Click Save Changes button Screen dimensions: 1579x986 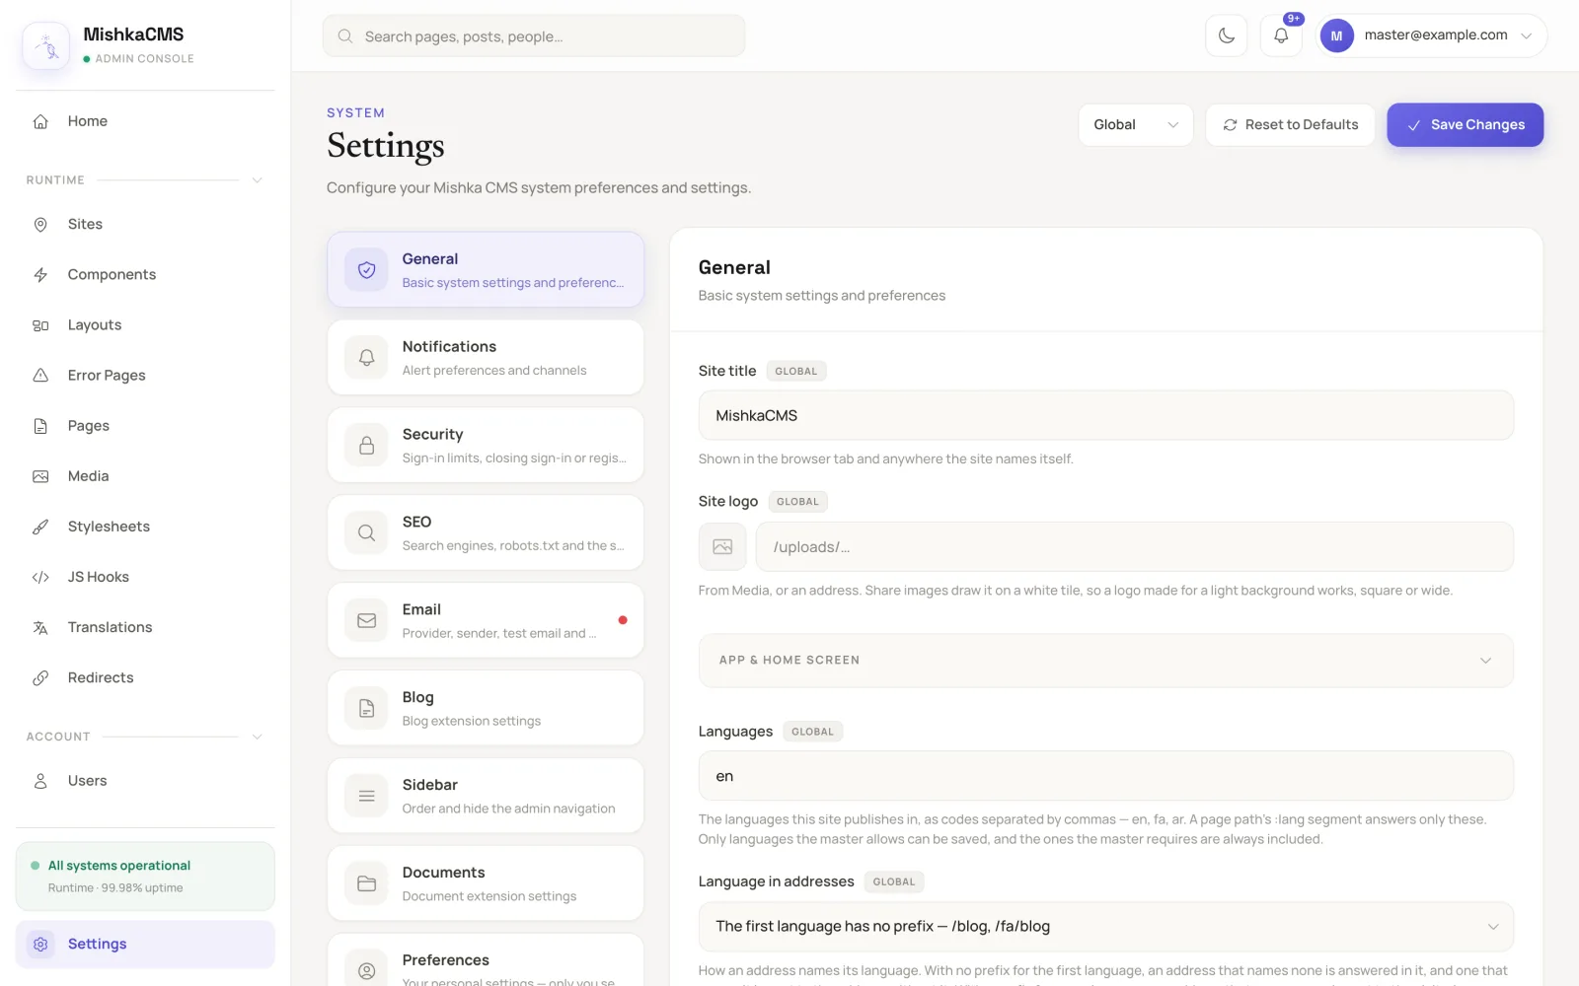pos(1465,124)
